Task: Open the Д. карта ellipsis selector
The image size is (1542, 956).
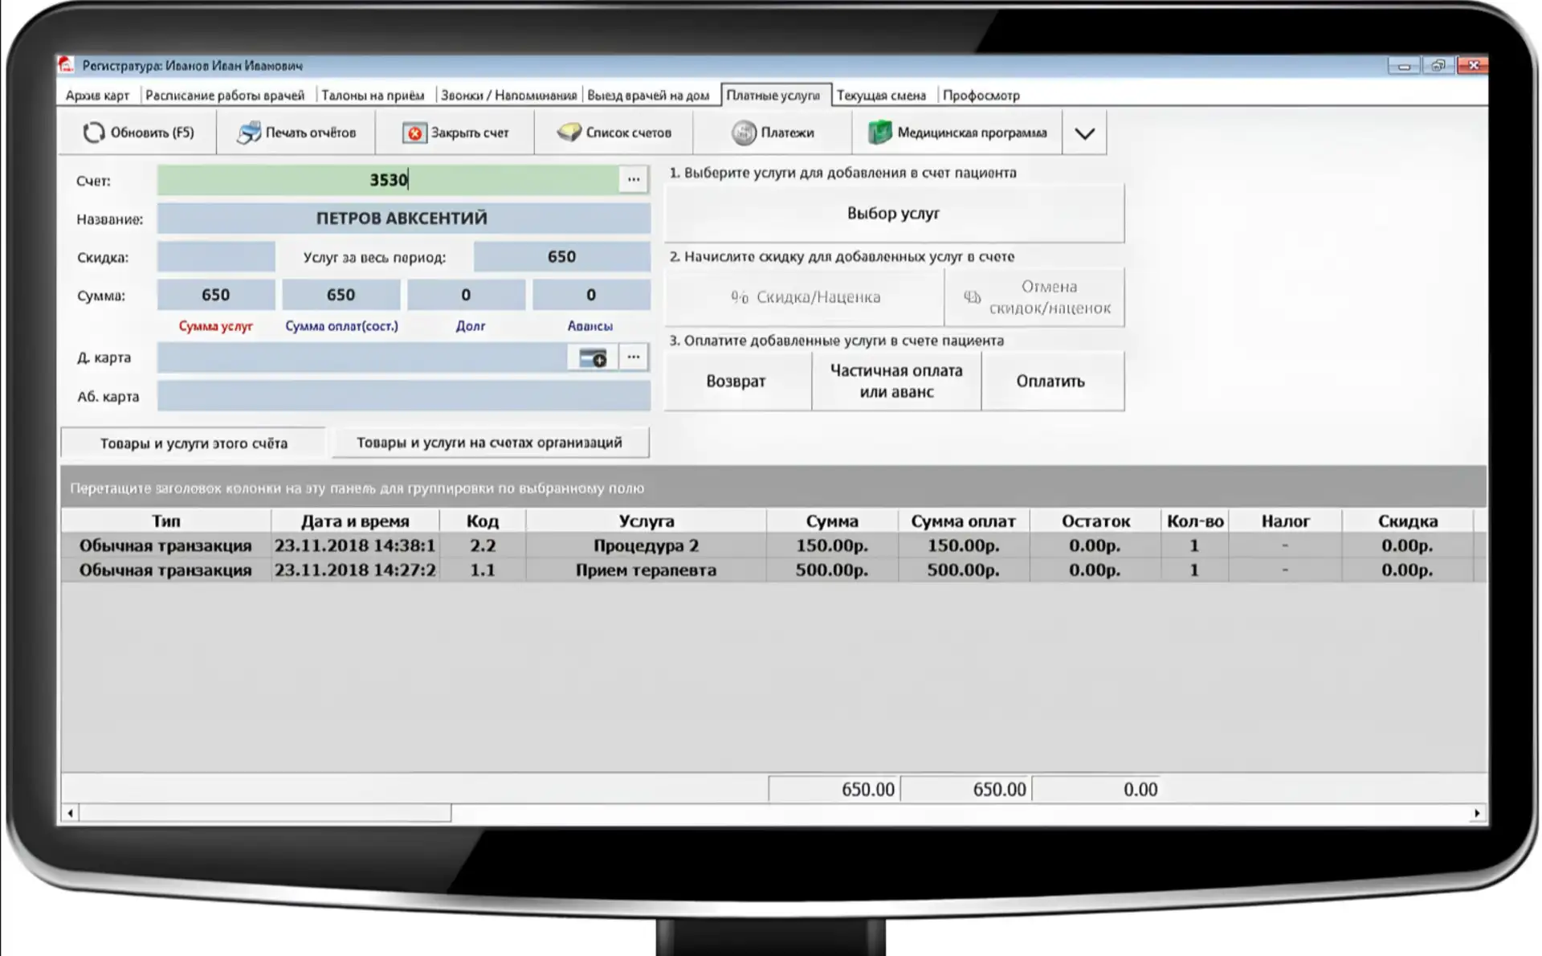Action: (634, 357)
